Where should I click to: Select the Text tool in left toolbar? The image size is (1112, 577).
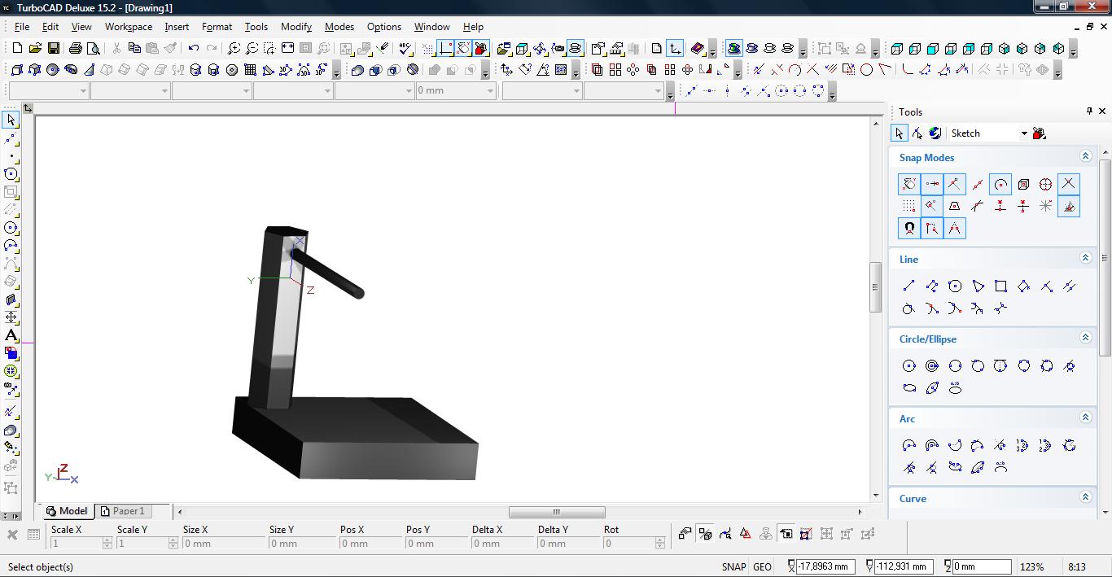coord(11,335)
